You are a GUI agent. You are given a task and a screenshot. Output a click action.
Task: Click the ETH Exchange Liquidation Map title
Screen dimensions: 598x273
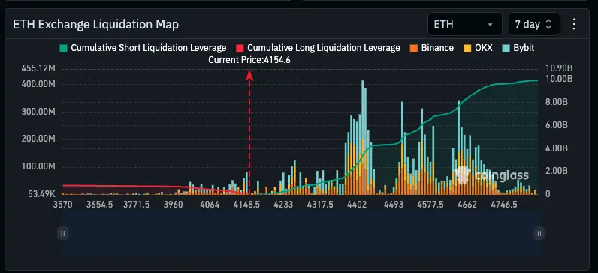tap(95, 25)
